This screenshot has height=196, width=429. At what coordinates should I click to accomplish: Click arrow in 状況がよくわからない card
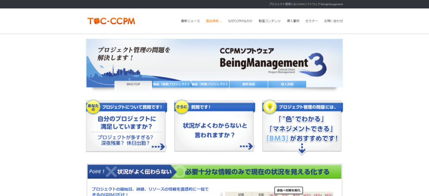[247, 147]
